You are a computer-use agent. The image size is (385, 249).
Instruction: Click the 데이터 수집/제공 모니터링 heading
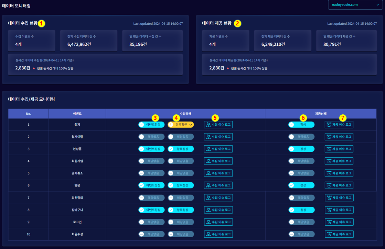pos(31,99)
